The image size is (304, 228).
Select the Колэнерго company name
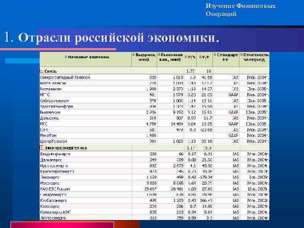tap(50, 206)
